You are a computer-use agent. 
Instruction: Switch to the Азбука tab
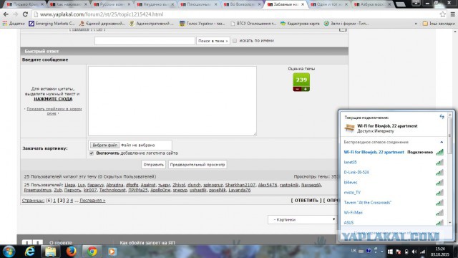pyautogui.click(x=372, y=4)
